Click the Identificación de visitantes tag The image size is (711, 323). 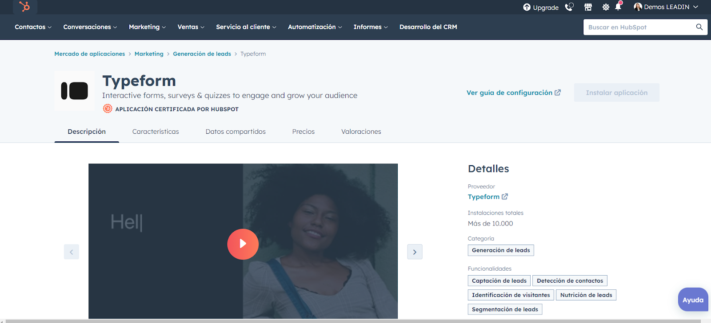pyautogui.click(x=511, y=295)
